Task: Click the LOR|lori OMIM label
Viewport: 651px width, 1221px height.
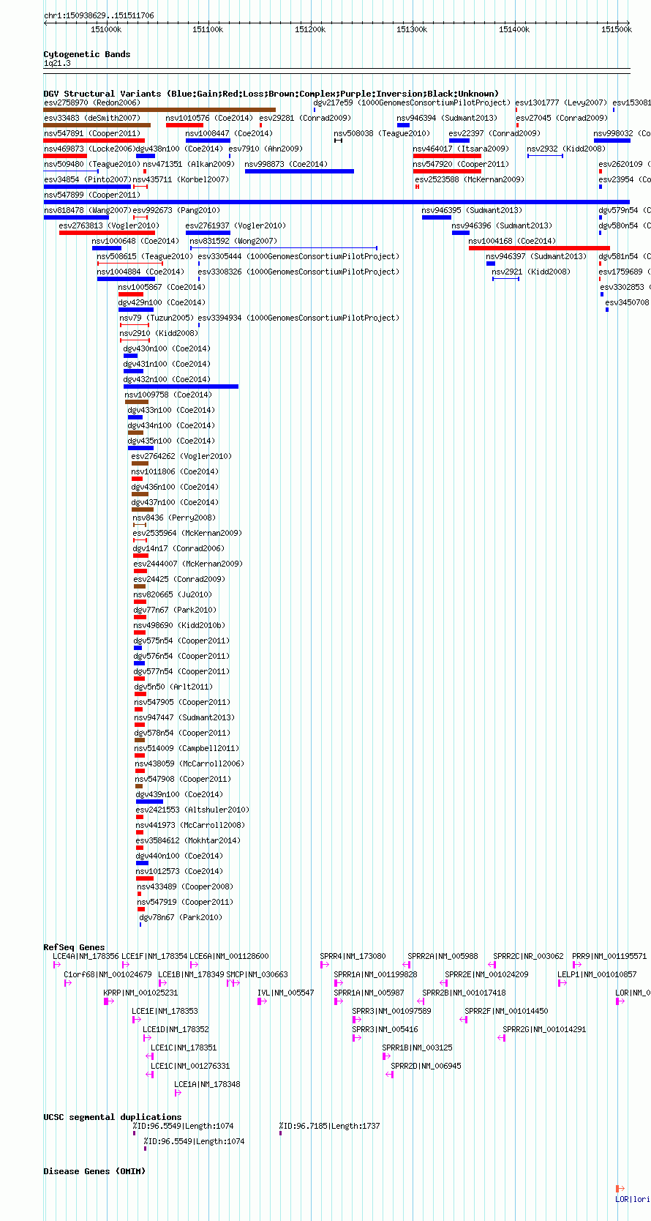Action: [633, 1199]
